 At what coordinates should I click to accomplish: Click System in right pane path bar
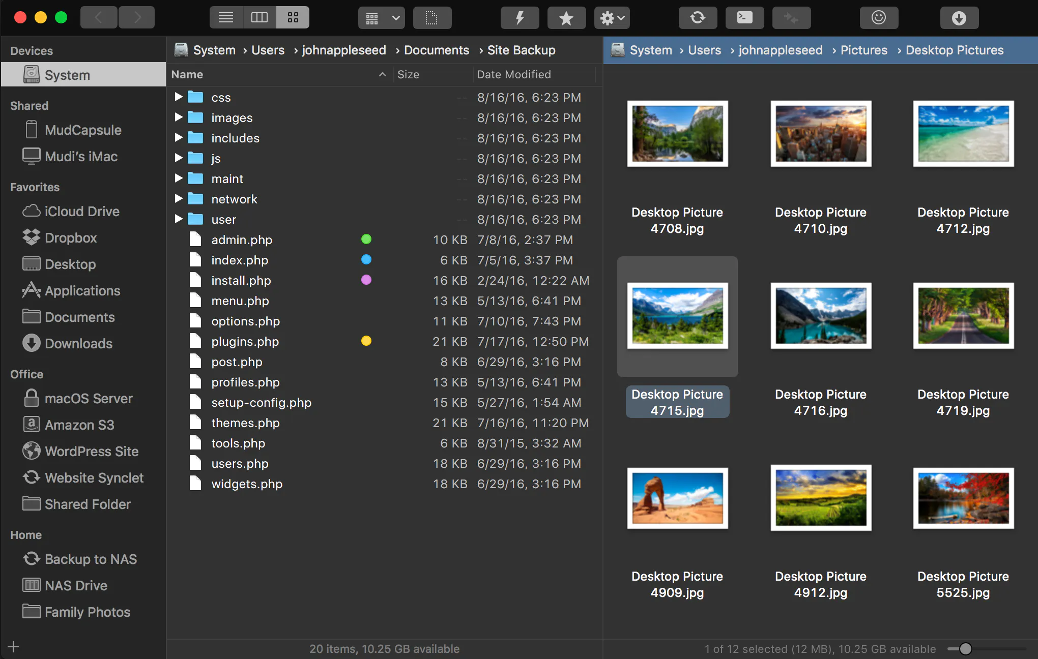point(651,50)
